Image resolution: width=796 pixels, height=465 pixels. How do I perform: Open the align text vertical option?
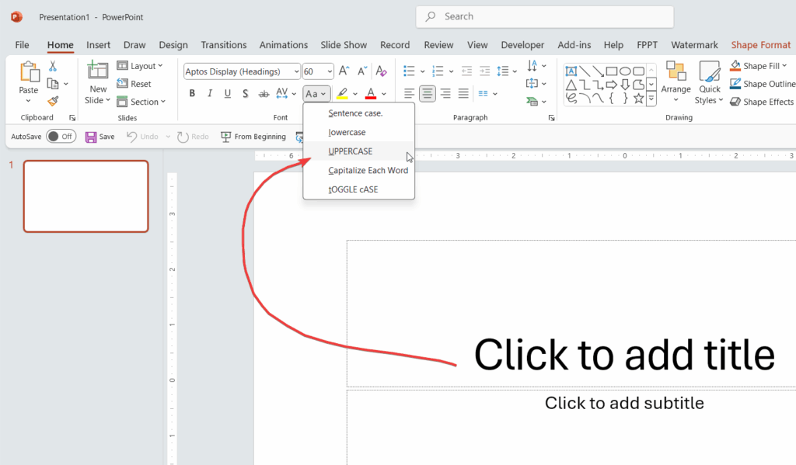click(536, 84)
